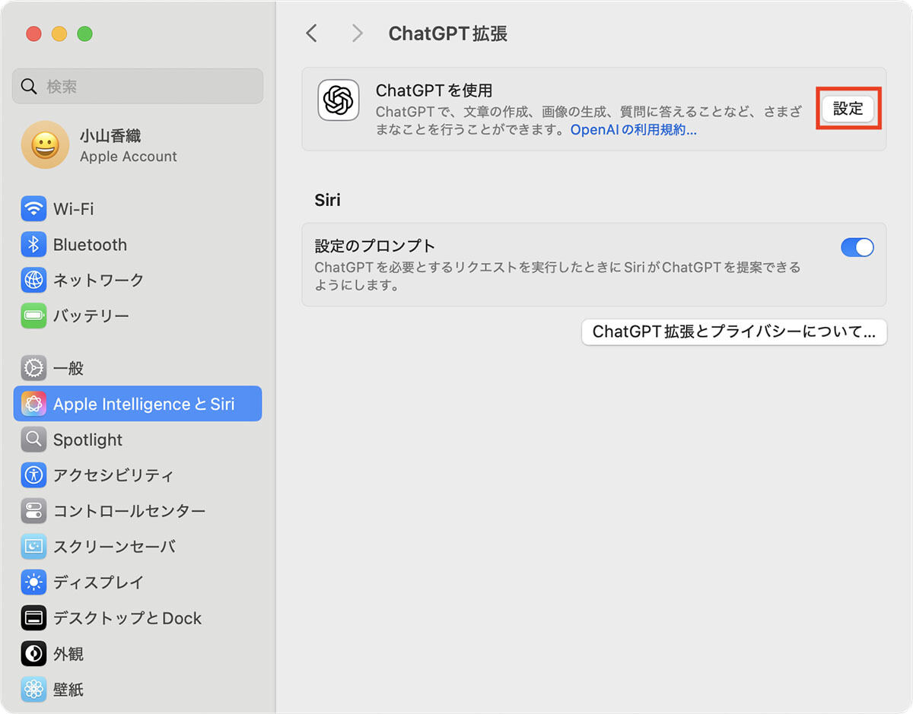913x714 pixels.
Task: Select スクリーンセーバ label in sidebar
Action: (x=114, y=547)
